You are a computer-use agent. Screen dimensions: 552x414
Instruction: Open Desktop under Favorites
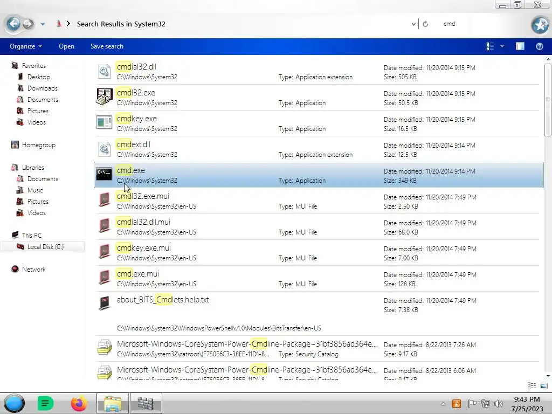pos(38,77)
